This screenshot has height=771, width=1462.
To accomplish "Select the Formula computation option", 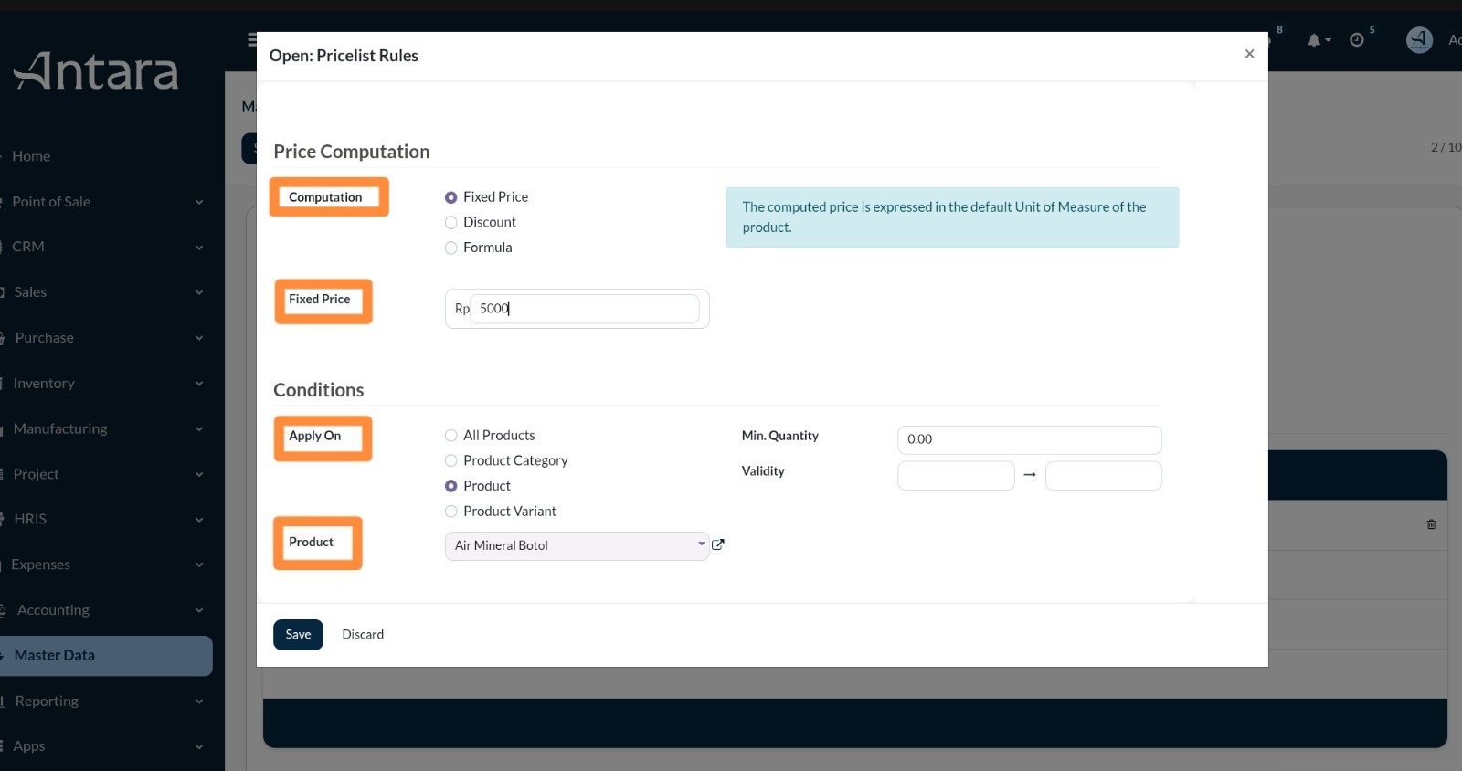I will point(450,248).
